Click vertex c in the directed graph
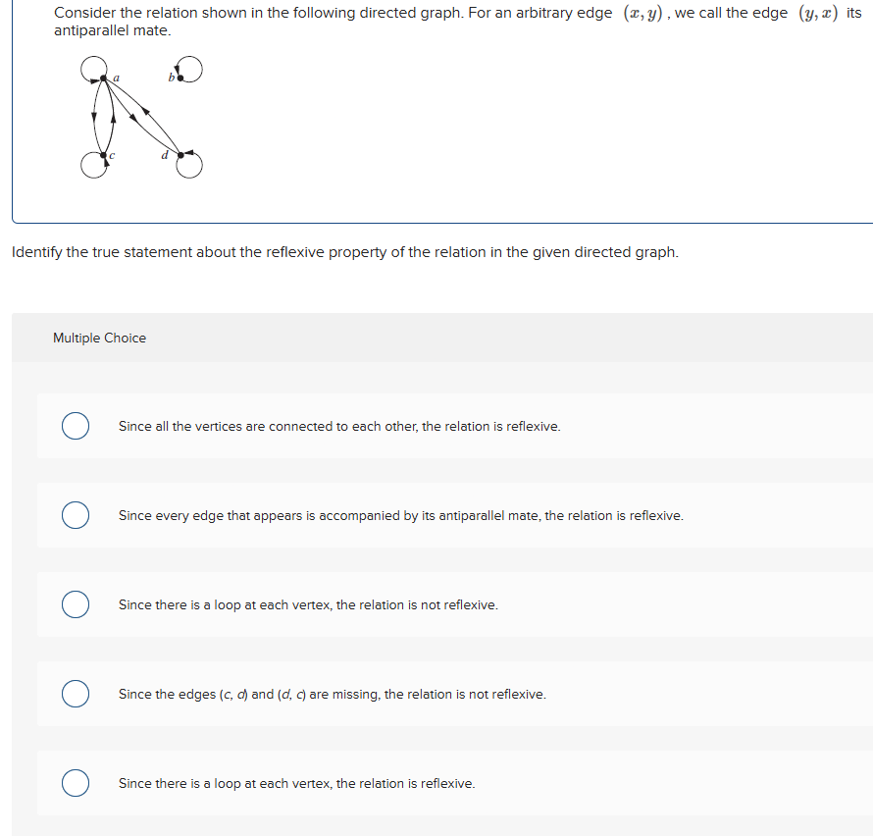Screen dimensions: 873x836 point(104,155)
